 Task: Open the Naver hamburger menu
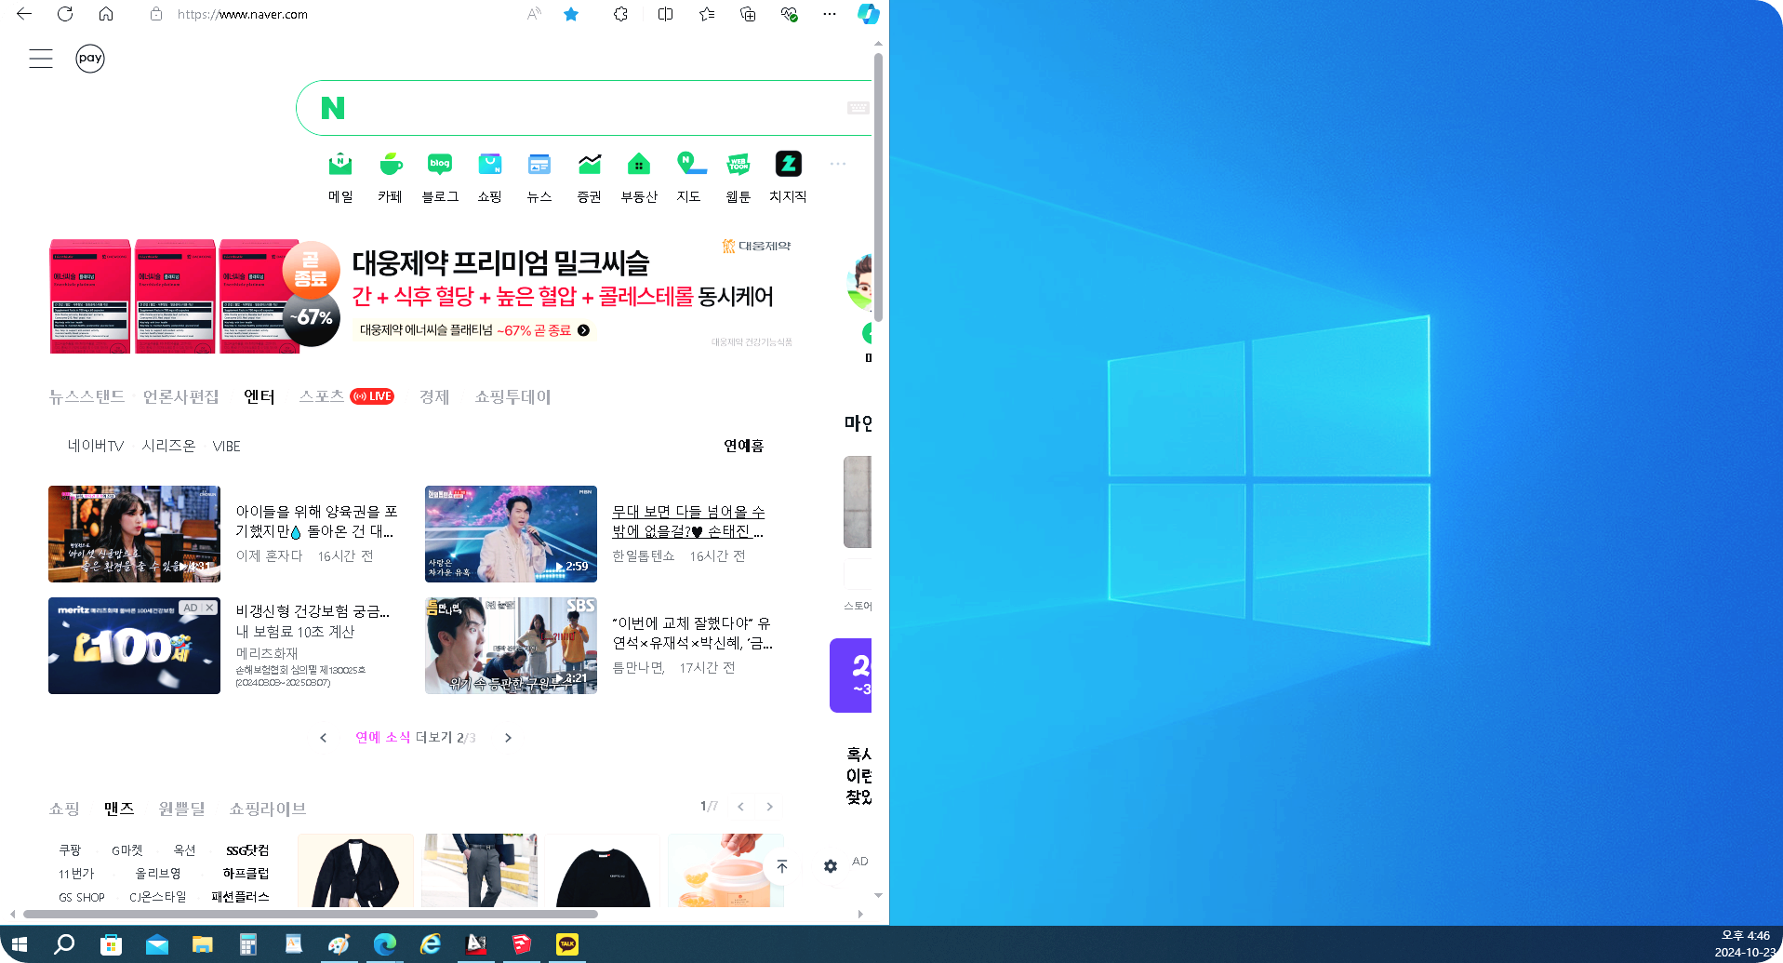(41, 59)
